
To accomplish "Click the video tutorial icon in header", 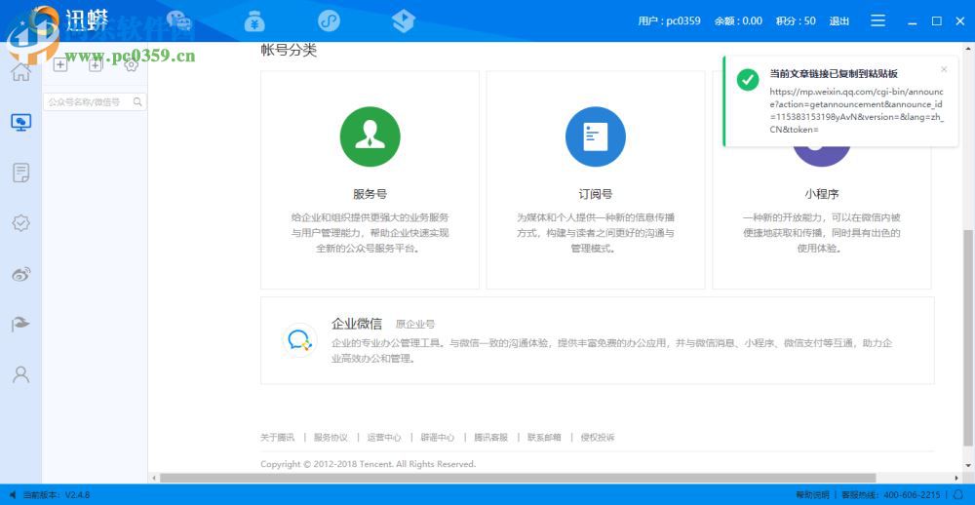I will tap(404, 21).
